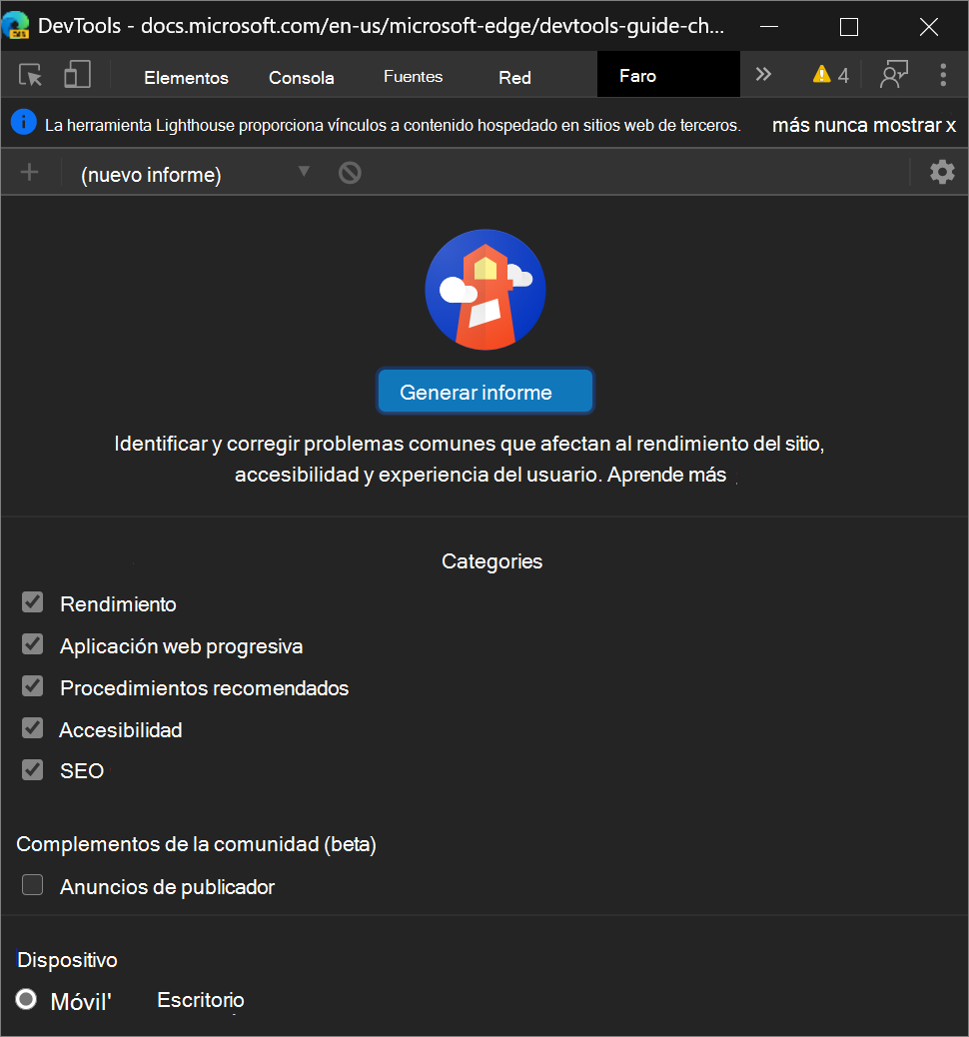Toggle device emulation toolbar icon
This screenshot has width=969, height=1037.
77,75
